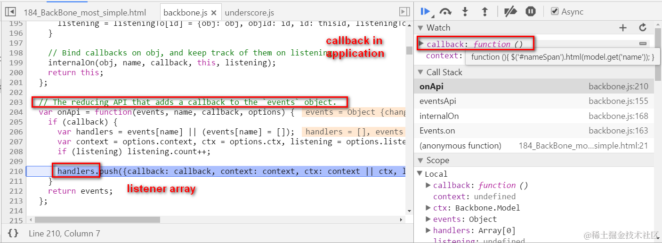This screenshot has height=243, width=662.
Task: Step into next function call
Action: click(465, 12)
